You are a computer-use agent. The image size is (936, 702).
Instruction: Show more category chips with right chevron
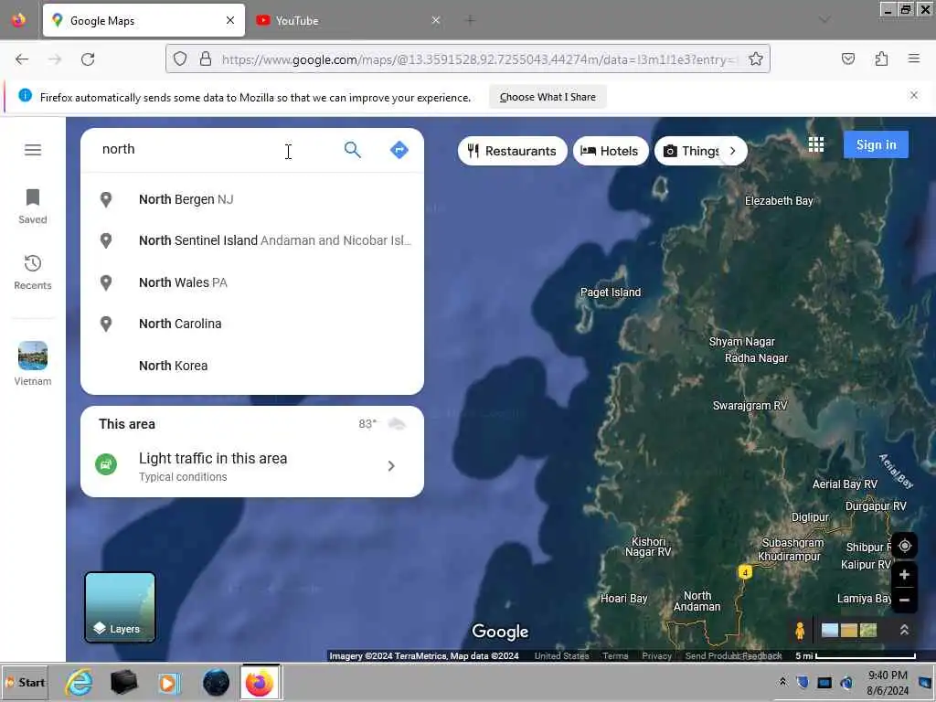click(732, 151)
